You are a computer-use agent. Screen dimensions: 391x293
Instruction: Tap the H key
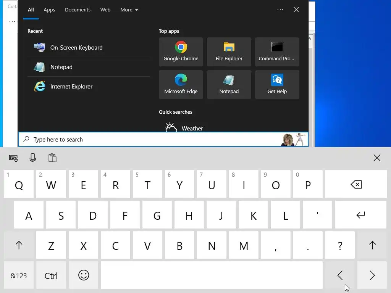(x=189, y=215)
